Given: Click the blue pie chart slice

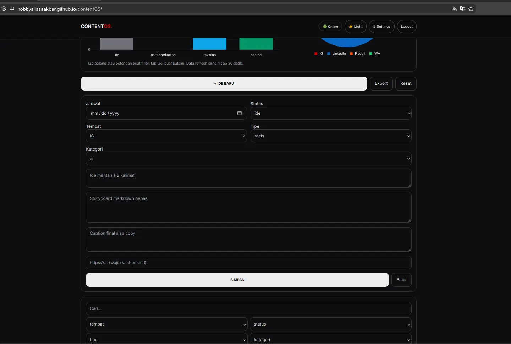Looking at the screenshot, I should pyautogui.click(x=347, y=42).
